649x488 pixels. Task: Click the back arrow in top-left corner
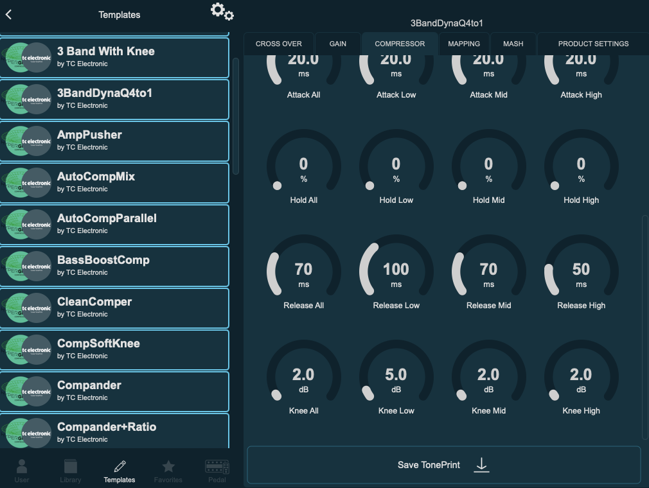coord(9,14)
